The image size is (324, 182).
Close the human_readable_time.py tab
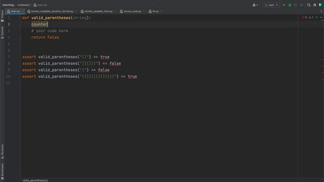tap(115, 11)
